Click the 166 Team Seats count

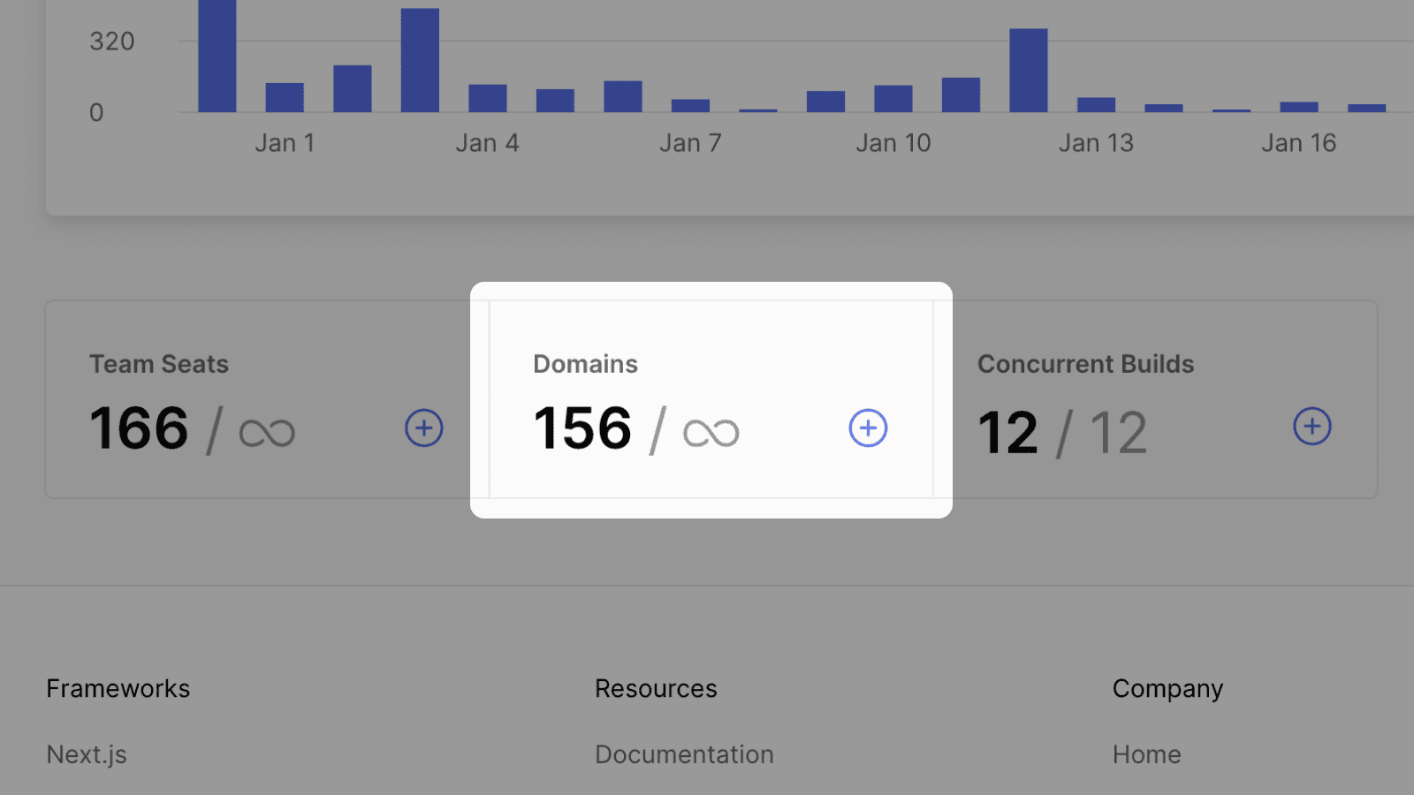point(139,428)
